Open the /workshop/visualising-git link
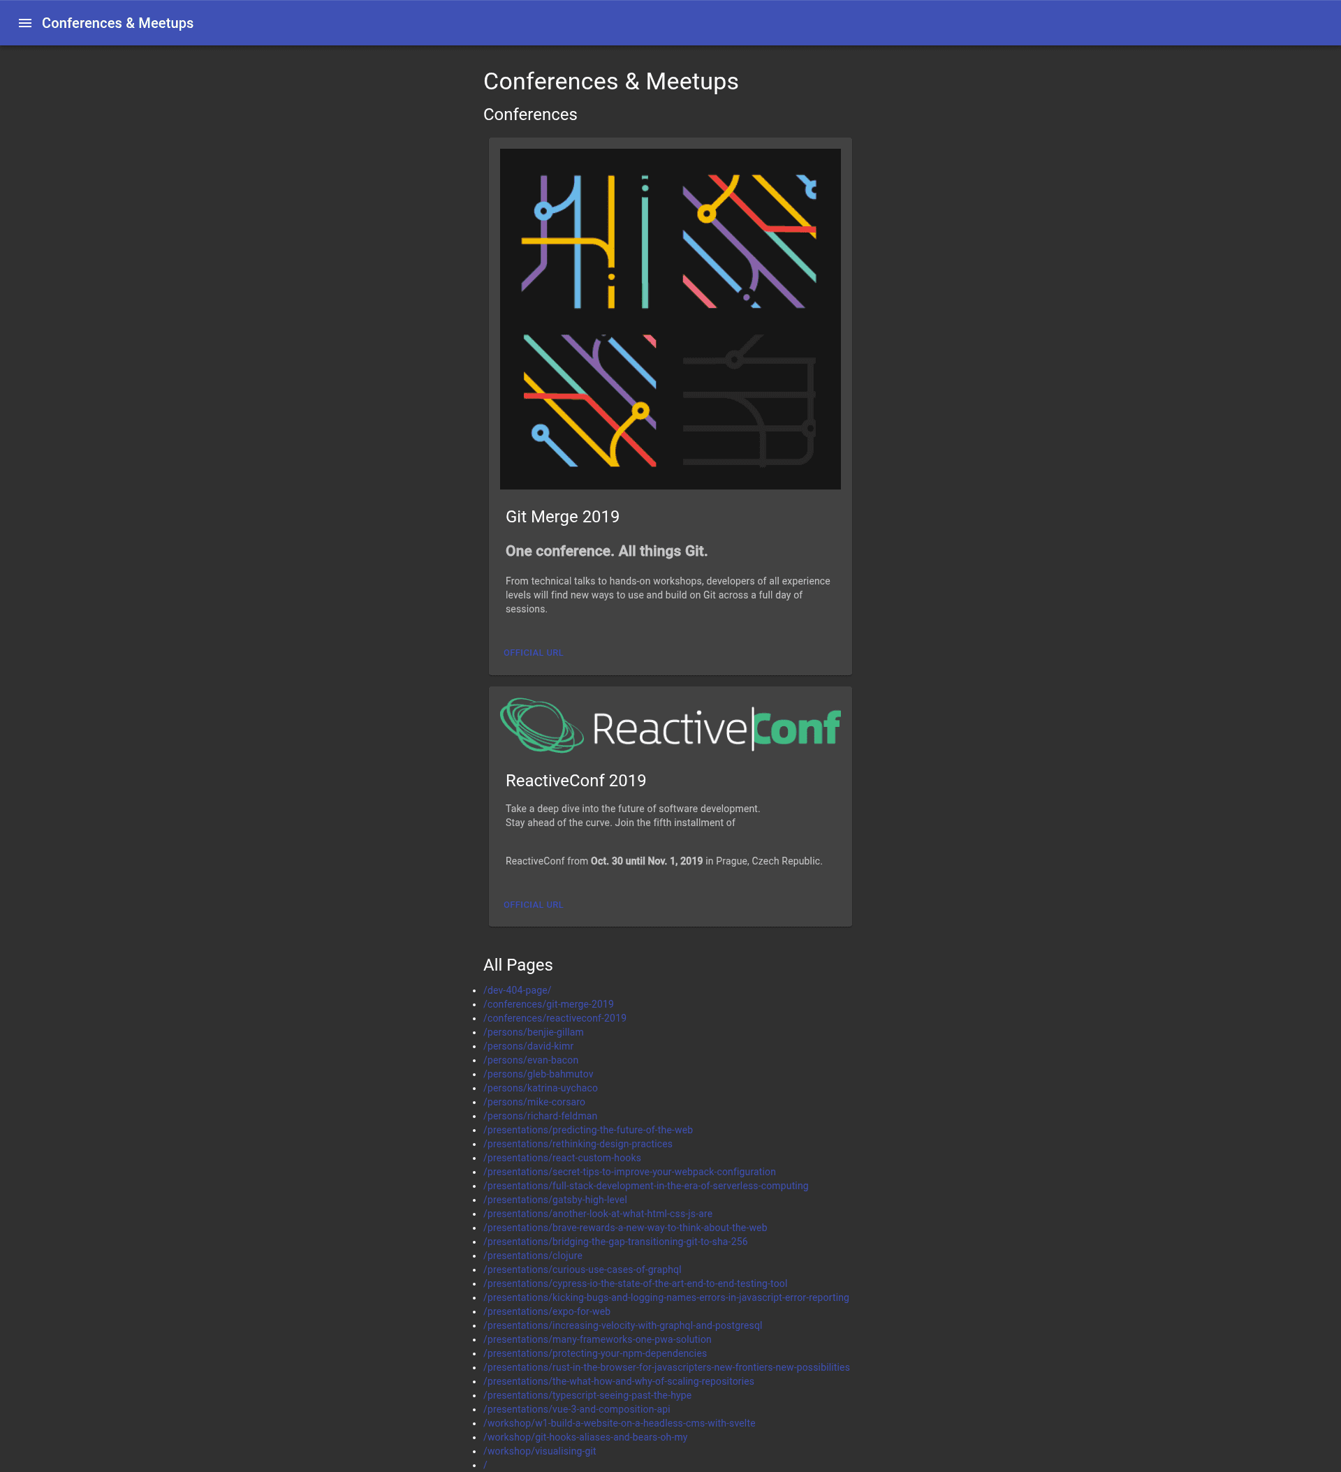Screen dimensions: 1341x1472 pos(540,1452)
